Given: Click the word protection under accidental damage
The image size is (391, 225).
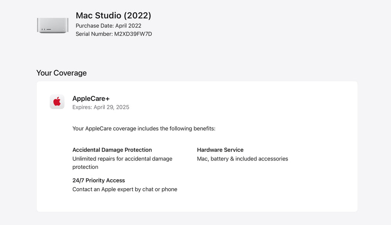Looking at the screenshot, I should point(85,167).
